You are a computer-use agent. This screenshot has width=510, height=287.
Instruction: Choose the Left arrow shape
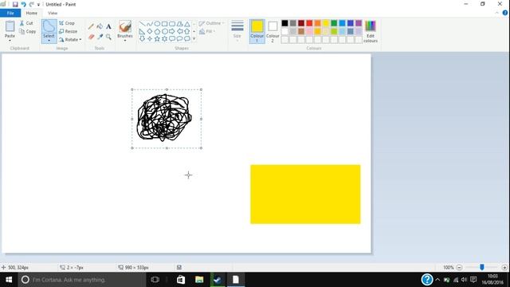179,32
